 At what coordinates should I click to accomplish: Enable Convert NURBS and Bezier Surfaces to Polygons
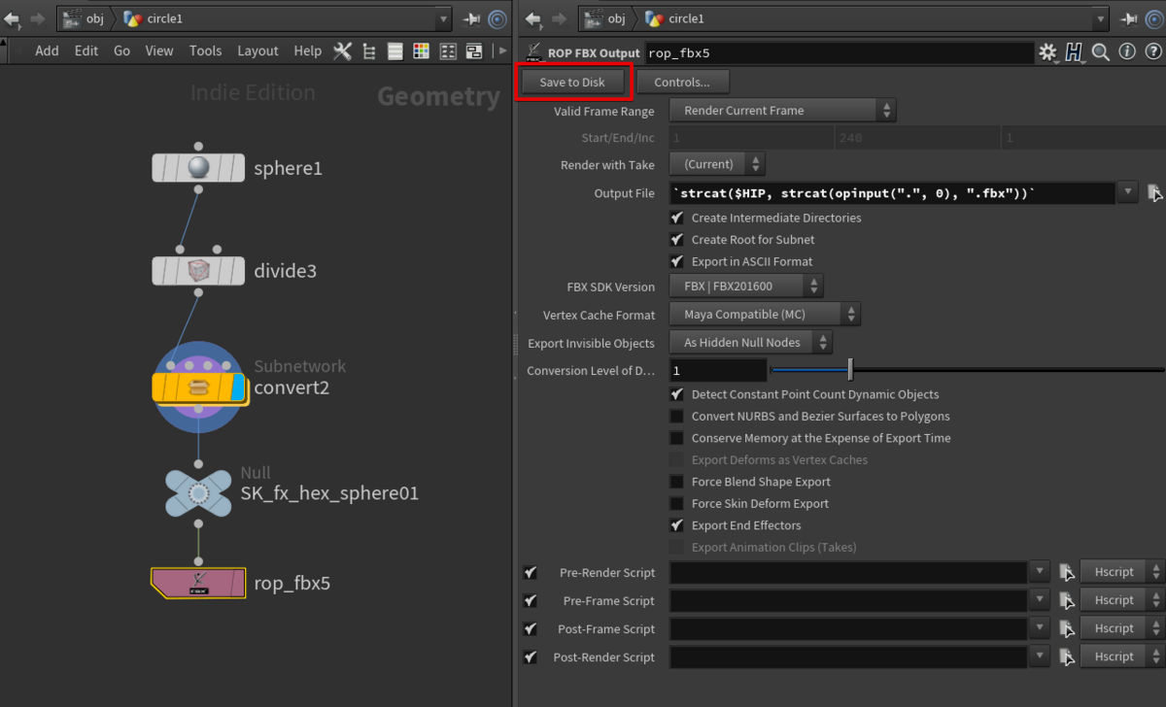676,416
